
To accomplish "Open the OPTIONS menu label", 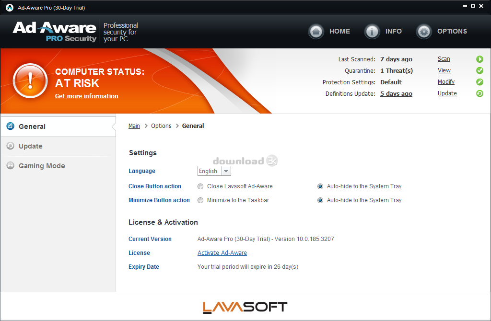I will click(452, 31).
